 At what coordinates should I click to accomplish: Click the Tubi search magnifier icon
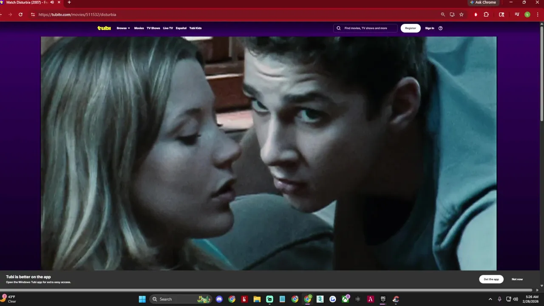coord(339,28)
